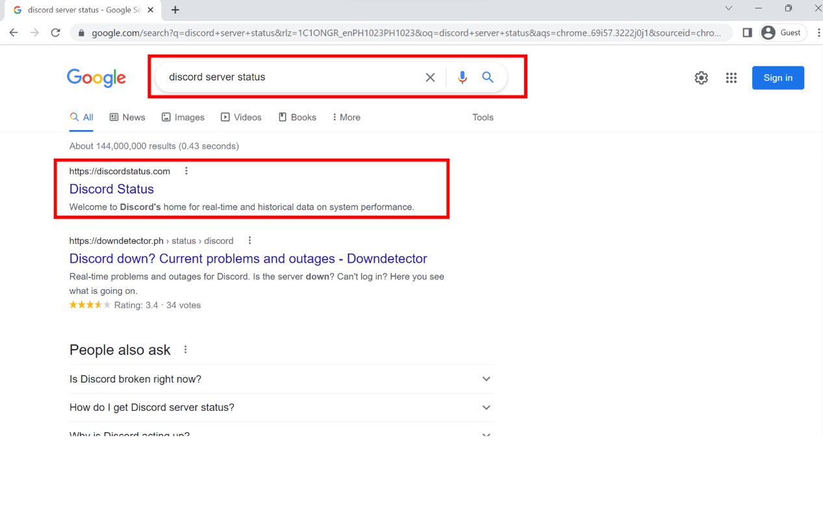Open the More search categories menu

coord(346,118)
